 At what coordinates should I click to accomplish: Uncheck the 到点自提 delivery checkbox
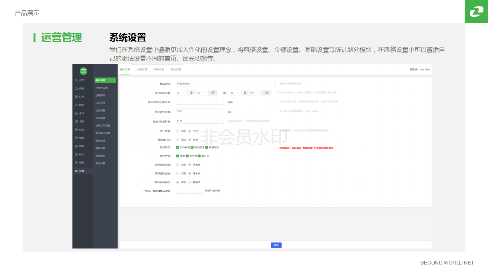pyautogui.click(x=178, y=147)
